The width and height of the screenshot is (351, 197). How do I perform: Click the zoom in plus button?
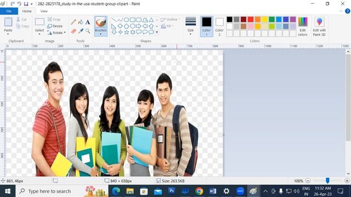(x=347, y=181)
